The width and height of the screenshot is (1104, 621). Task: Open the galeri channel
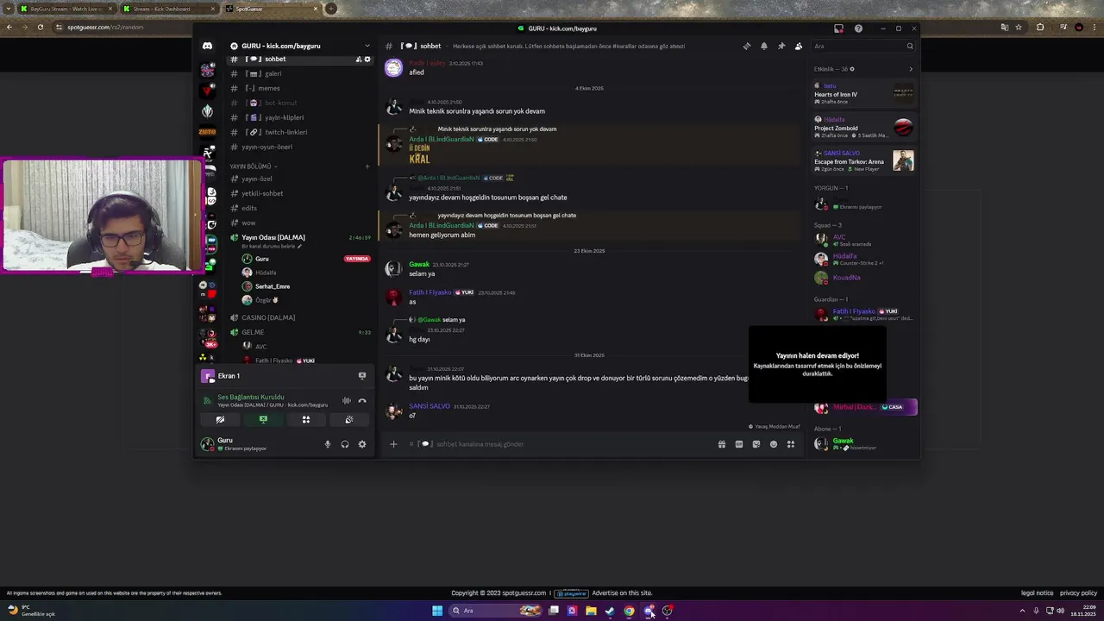[x=299, y=73]
